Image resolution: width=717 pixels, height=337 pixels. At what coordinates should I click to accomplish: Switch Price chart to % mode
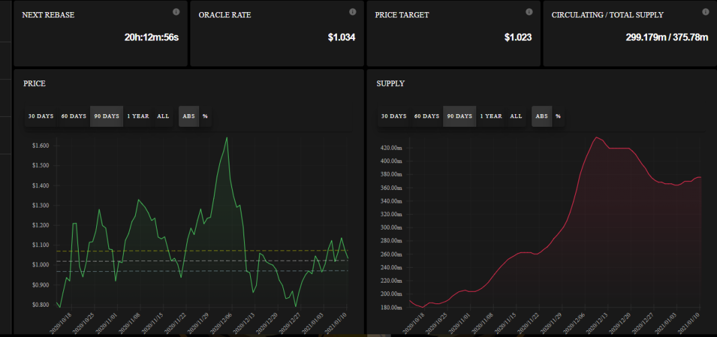pos(205,116)
